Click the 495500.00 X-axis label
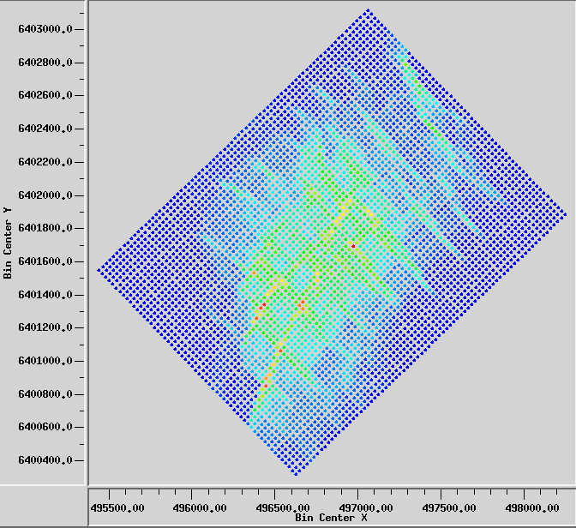This screenshot has height=528, width=576. (x=117, y=508)
